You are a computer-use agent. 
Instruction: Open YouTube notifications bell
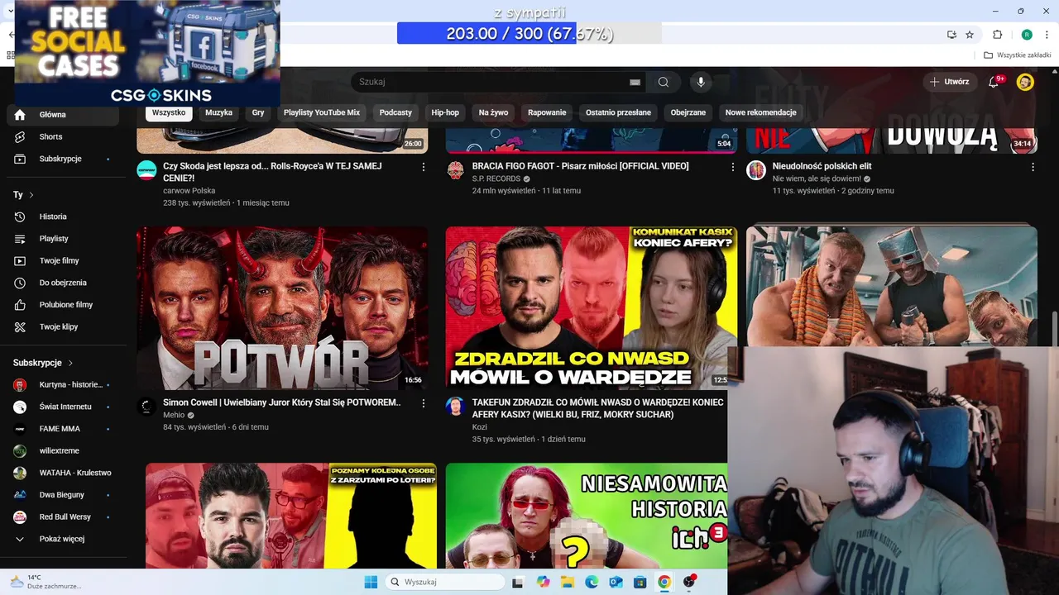coord(994,82)
